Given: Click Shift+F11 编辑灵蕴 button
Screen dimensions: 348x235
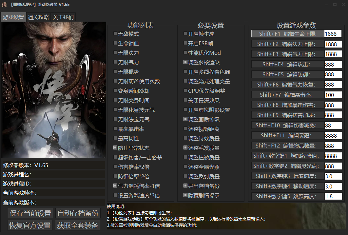Looking at the screenshot, I should point(288,135).
